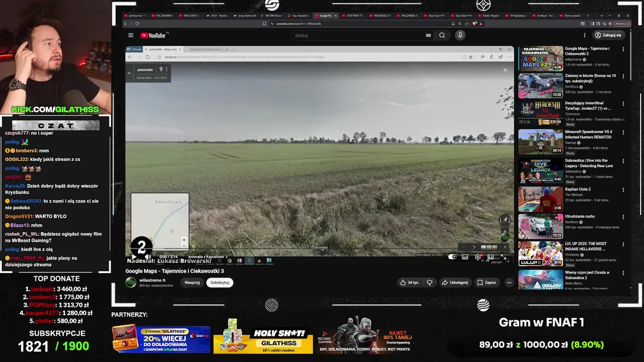Image resolution: width=644 pixels, height=362 pixels.
Task: Switch to the HALLOWEEN browser tab
Action: [408, 16]
